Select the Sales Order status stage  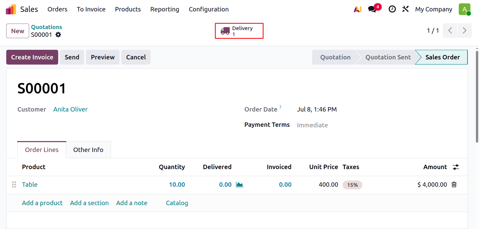click(443, 57)
